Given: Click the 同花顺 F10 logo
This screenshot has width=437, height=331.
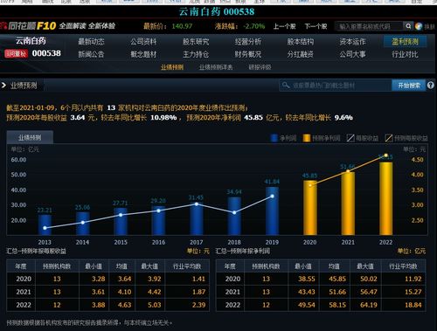Looking at the screenshot, I should pos(29,26).
